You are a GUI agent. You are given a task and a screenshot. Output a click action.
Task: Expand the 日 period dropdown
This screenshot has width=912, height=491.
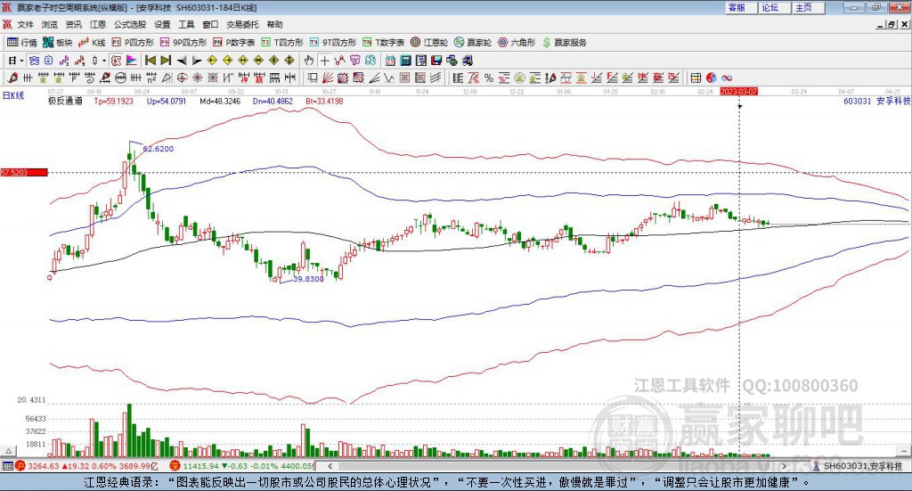(x=21, y=61)
